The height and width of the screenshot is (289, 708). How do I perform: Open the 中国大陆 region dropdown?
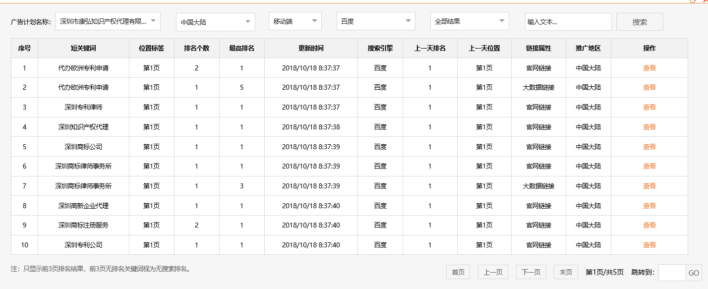coord(215,22)
